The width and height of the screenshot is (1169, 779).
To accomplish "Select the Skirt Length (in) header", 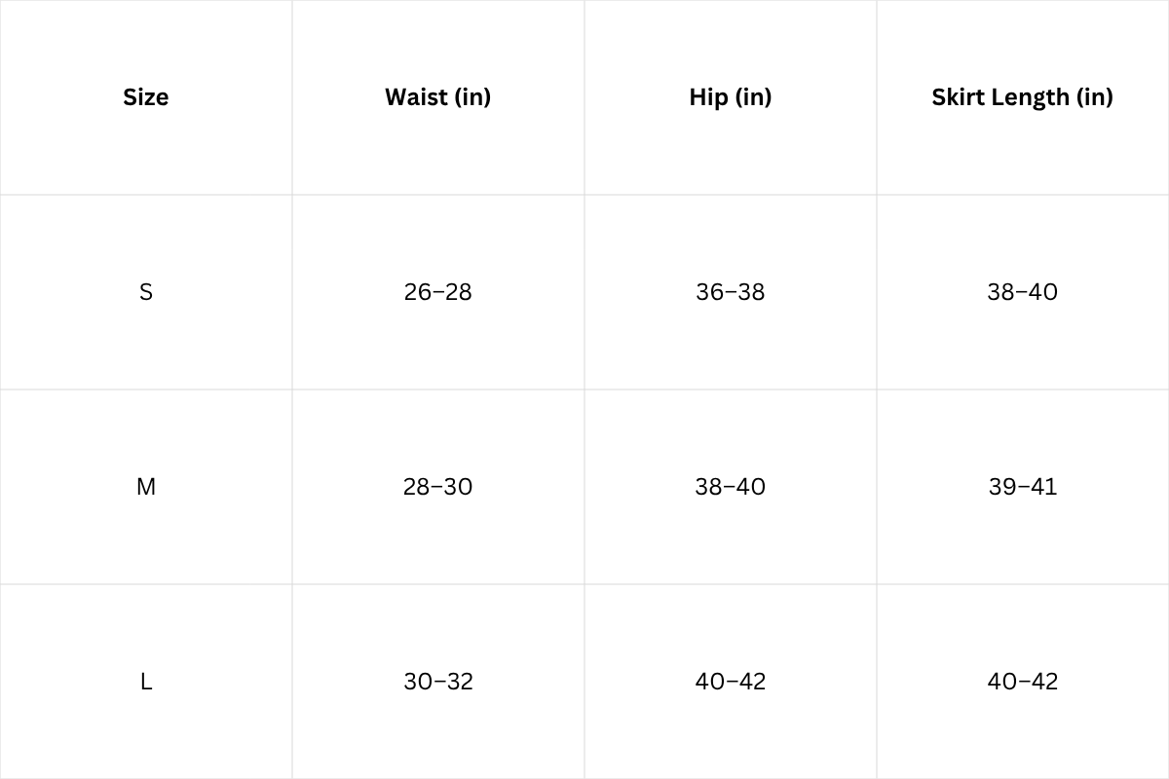I will click(1022, 97).
